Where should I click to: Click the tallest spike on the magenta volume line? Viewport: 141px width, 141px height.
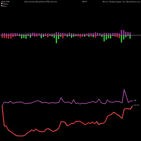pyautogui.click(x=124, y=90)
